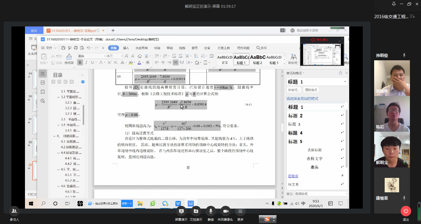Toggle Bold formatting button
The width and height of the screenshot is (421, 224).
pos(80,62)
